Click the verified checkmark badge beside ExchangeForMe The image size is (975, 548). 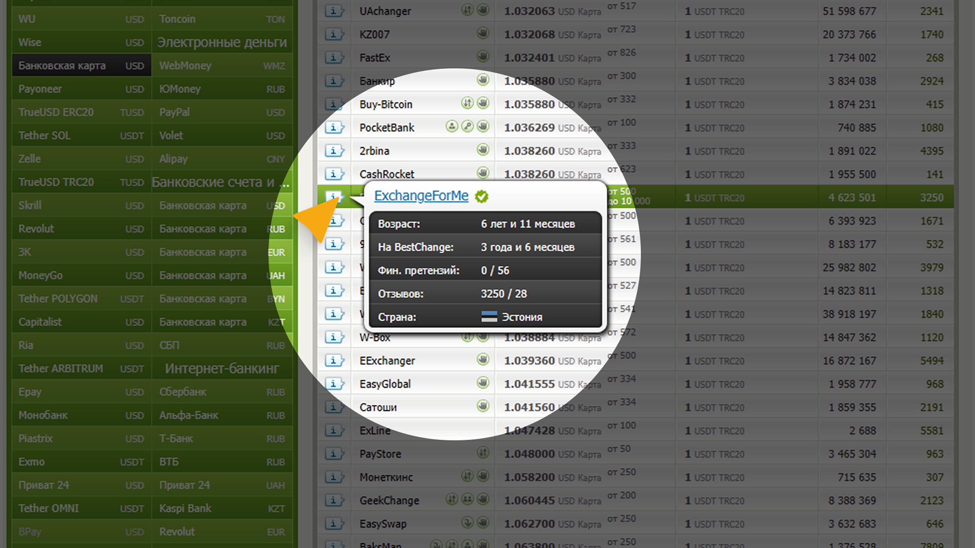coord(482,196)
